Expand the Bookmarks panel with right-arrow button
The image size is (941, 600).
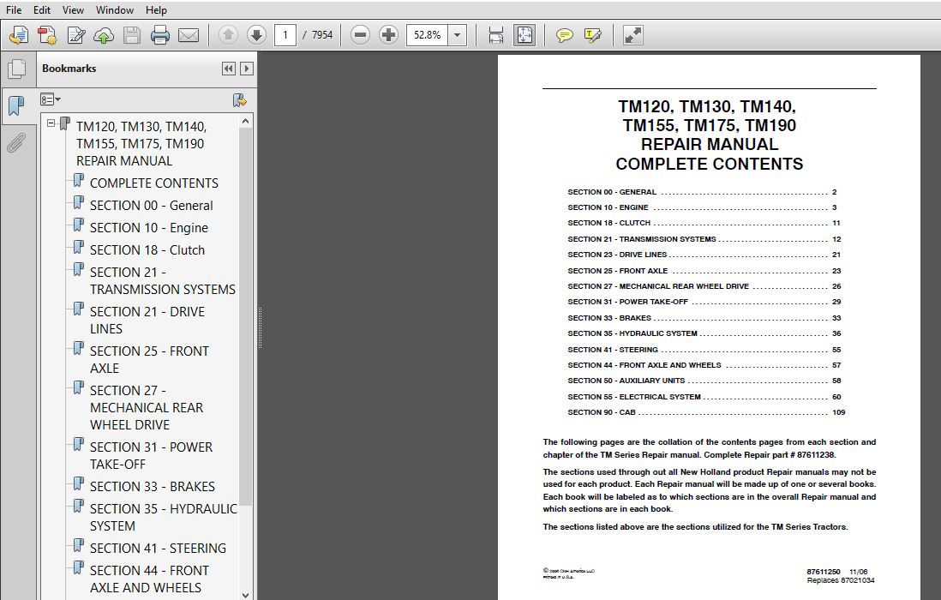(246, 69)
